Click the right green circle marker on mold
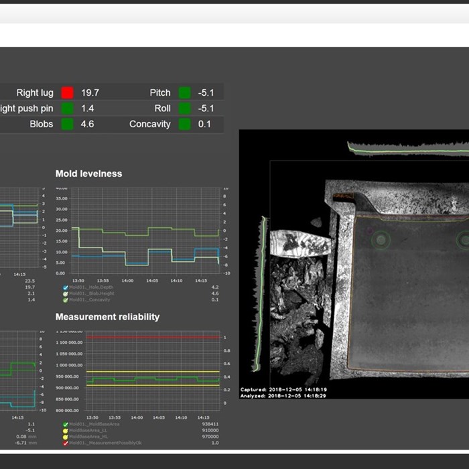 tap(463, 239)
